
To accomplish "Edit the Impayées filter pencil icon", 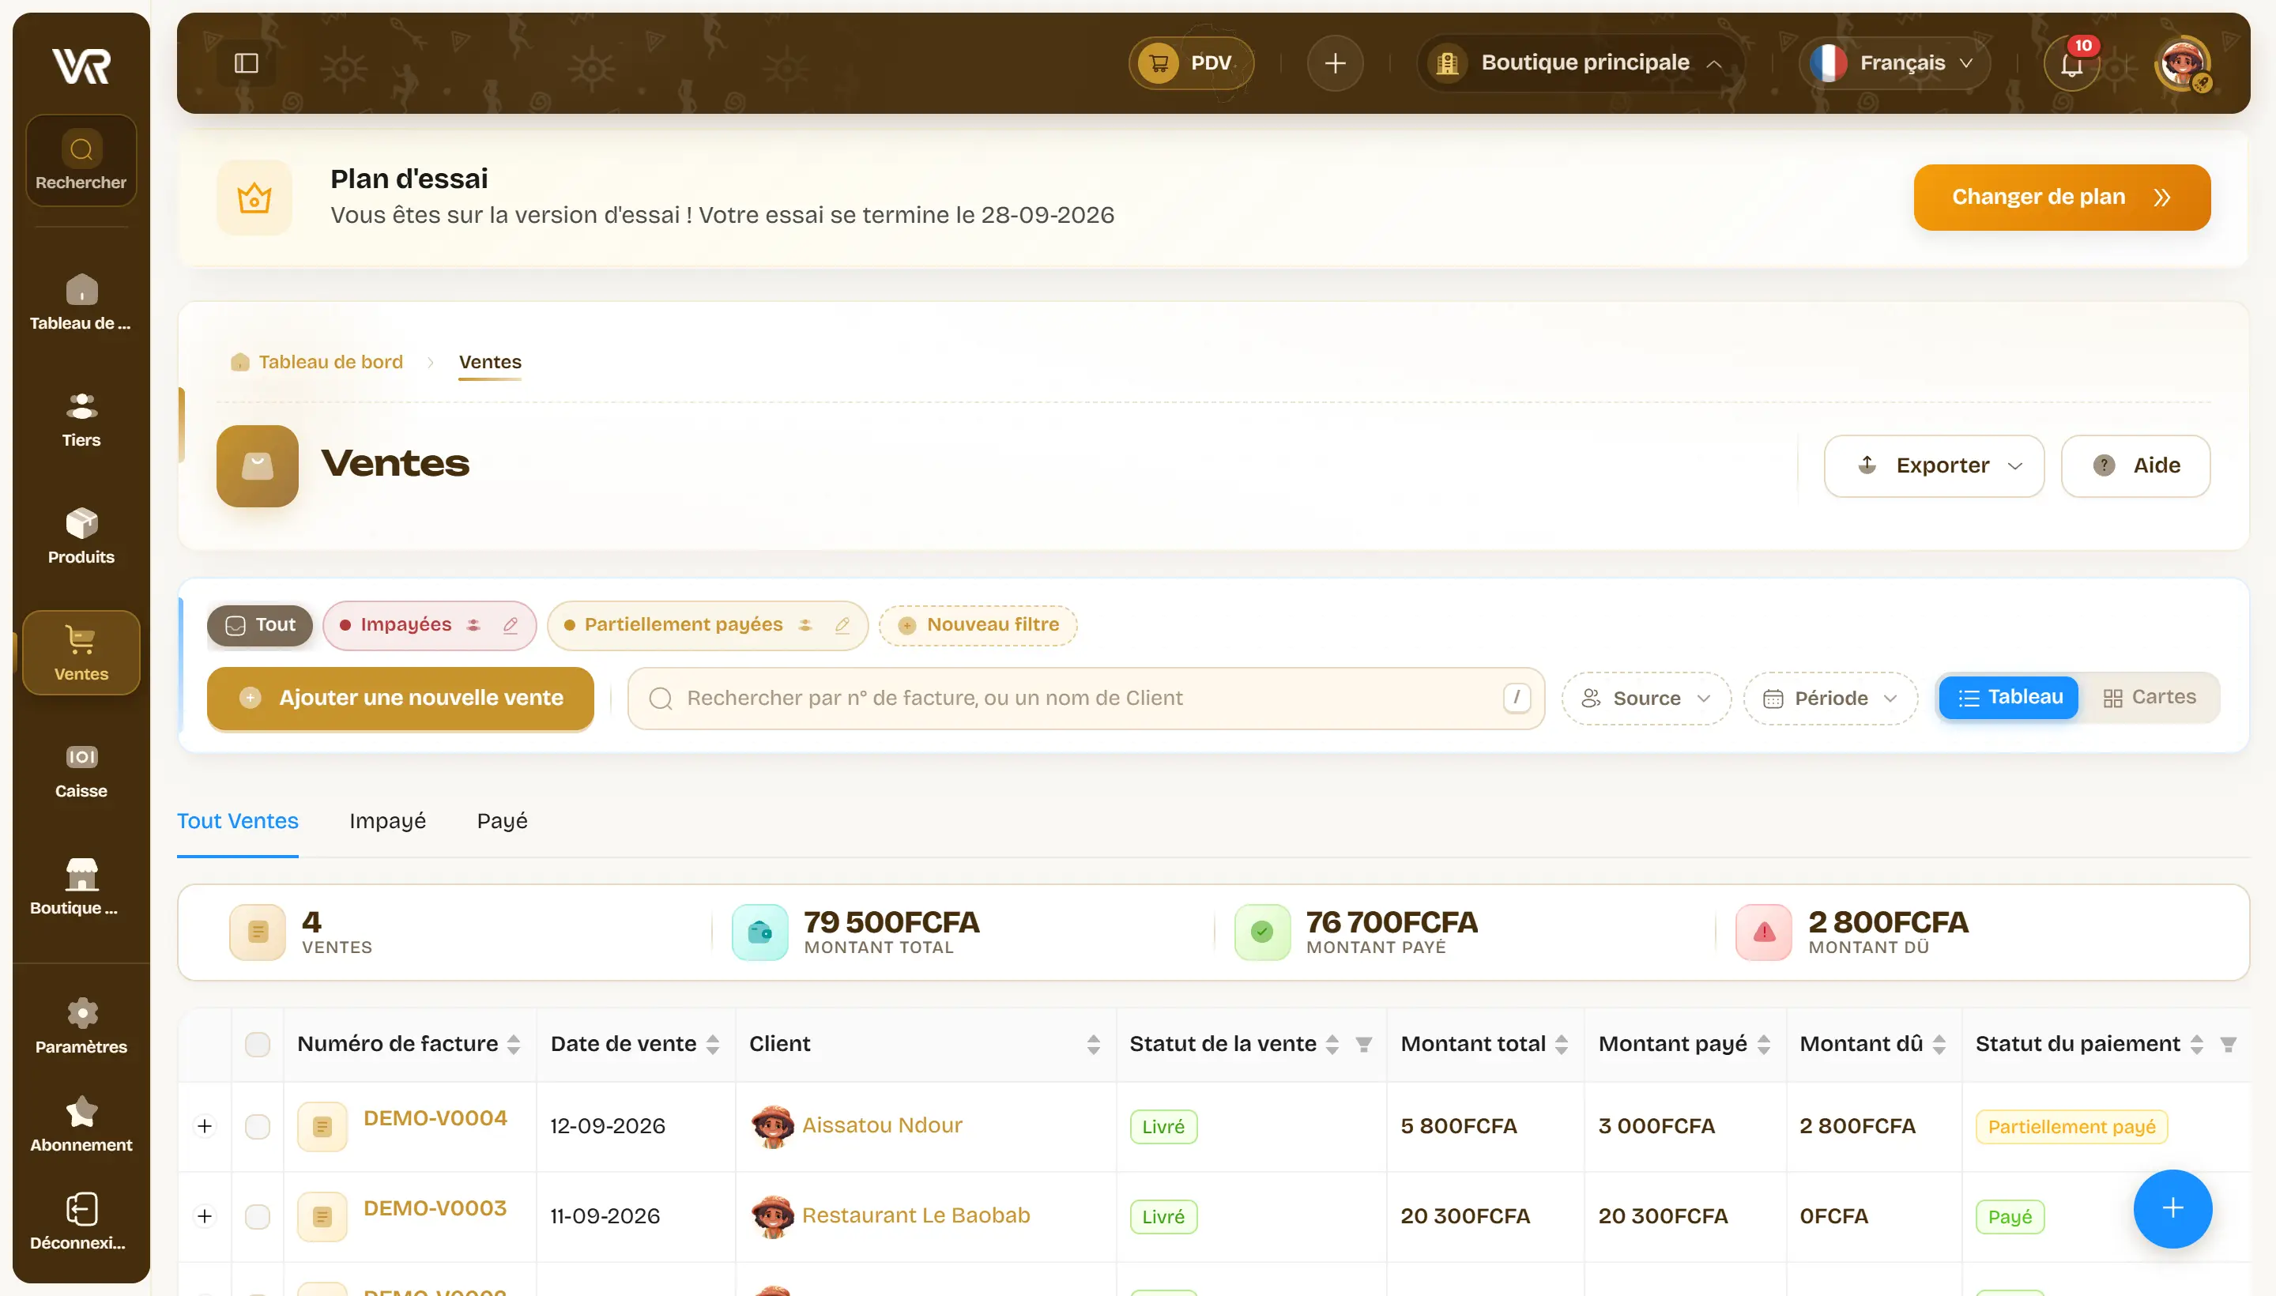I will (510, 625).
